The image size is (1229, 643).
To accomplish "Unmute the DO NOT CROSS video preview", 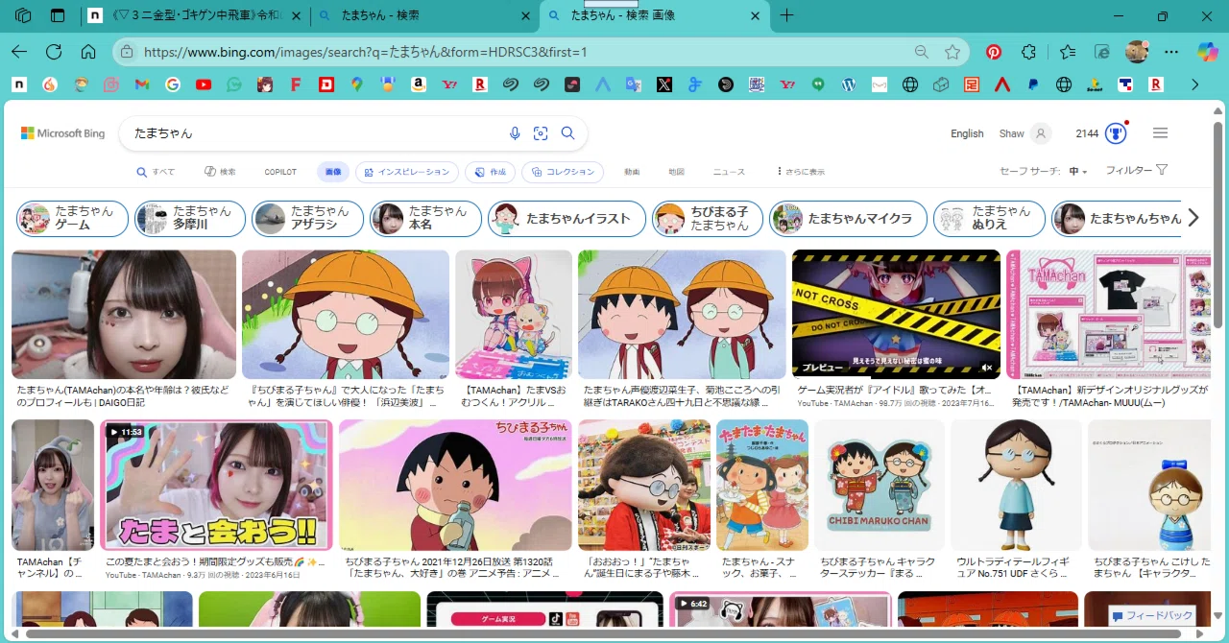I will point(987,368).
